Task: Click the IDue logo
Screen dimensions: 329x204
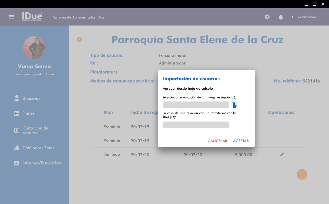Action: coord(32,17)
